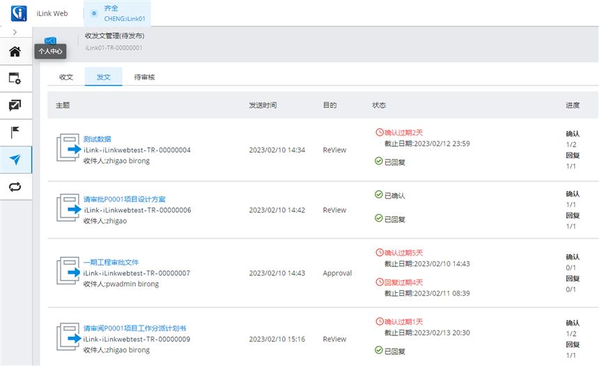Switch to the 收文 tab

[x=66, y=77]
